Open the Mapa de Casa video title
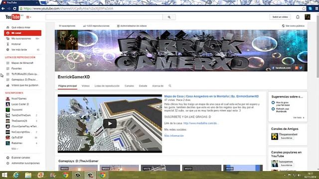Viewport: 319px width, 179px height. click(x=211, y=96)
